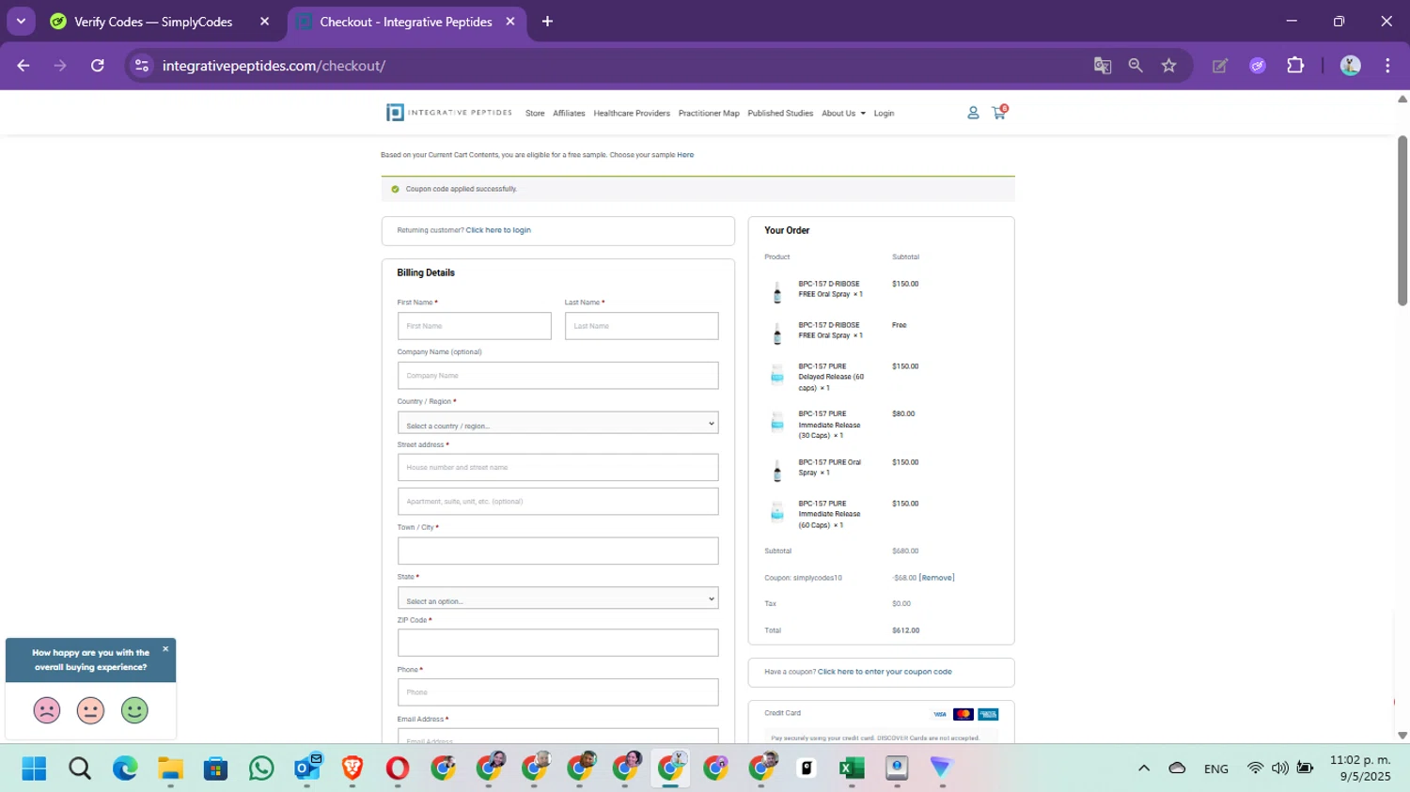
Task: Click the happy face rating
Action: pyautogui.click(x=134, y=710)
